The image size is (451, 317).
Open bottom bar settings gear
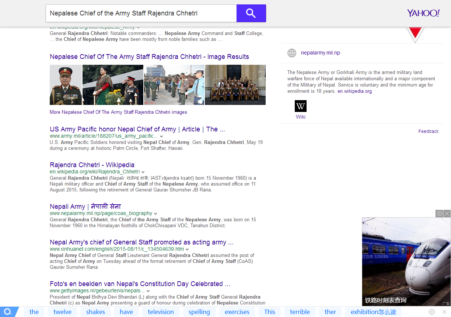pyautogui.click(x=432, y=312)
